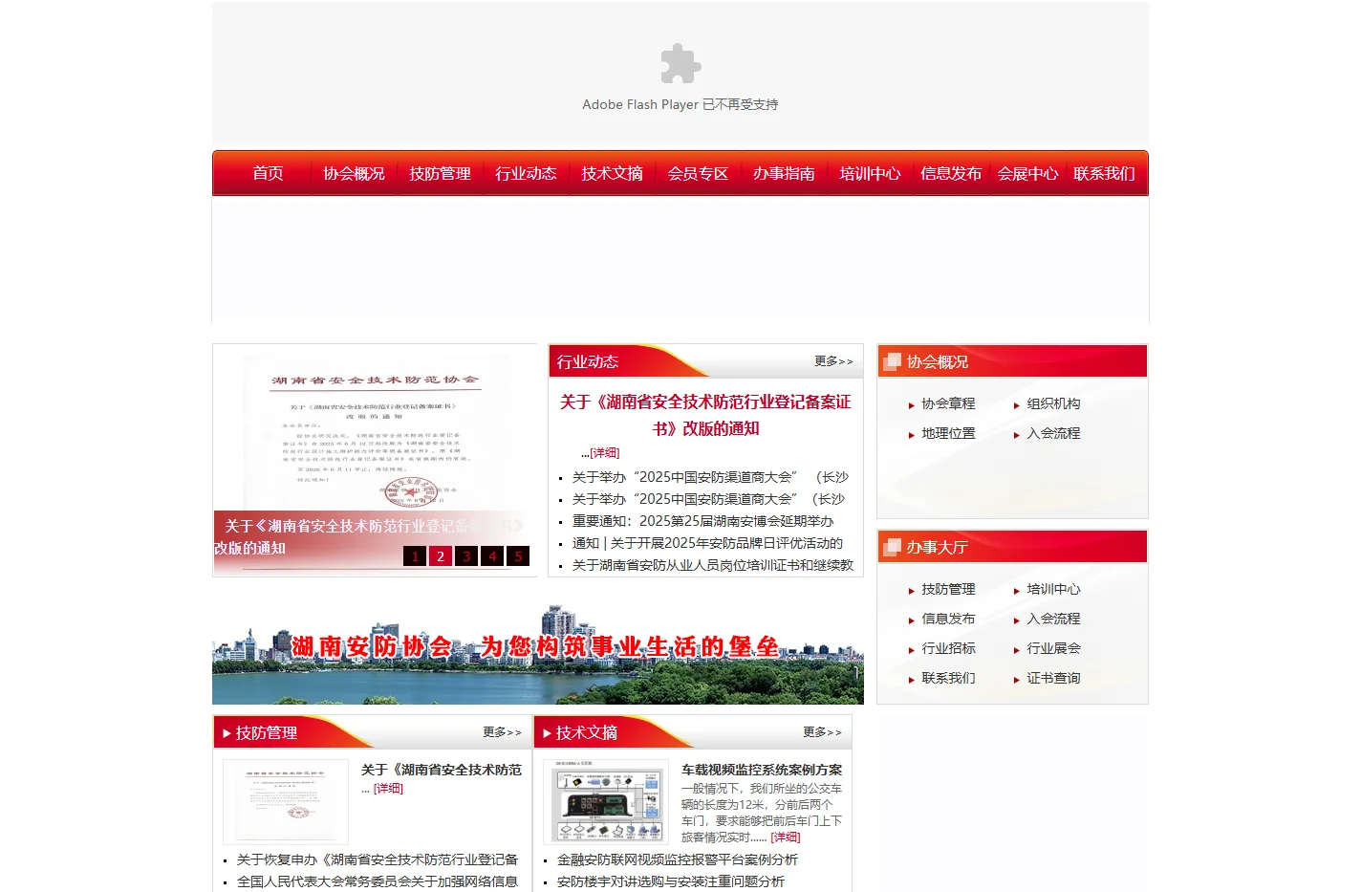Open the 更多>> link in 技术文摘 section
This screenshot has width=1361, height=892.
(822, 731)
